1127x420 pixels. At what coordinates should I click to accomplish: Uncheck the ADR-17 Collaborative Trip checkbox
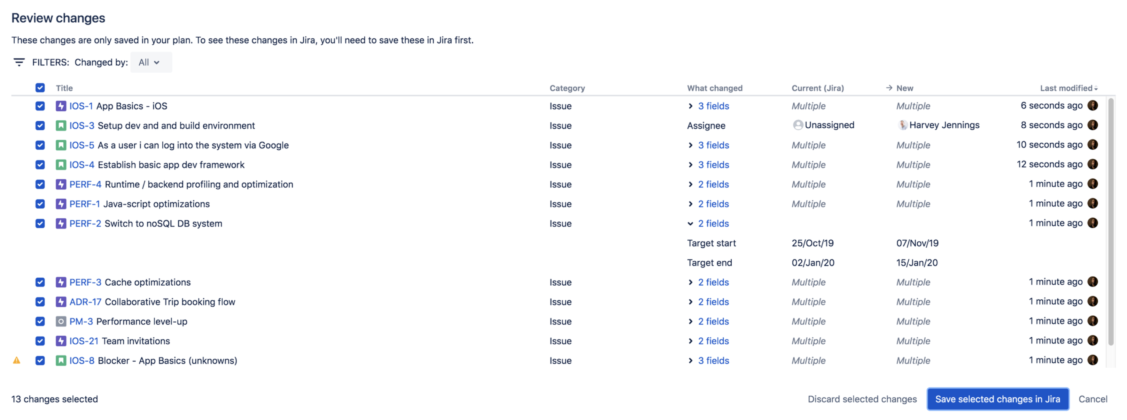[x=40, y=302]
